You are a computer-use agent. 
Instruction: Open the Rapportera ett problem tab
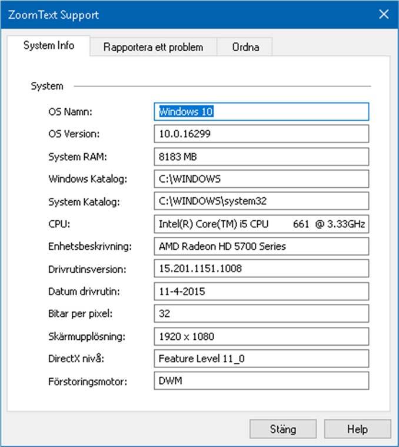click(153, 47)
